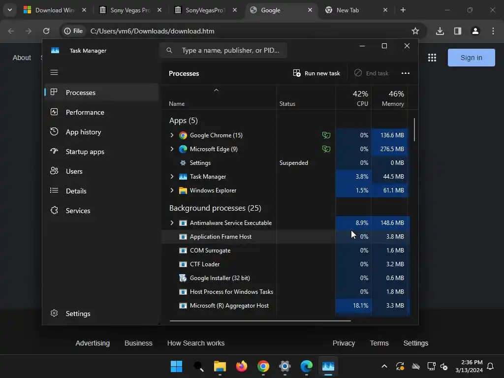
Task: Open Task Manager hamburger navigation menu
Action: point(54,72)
